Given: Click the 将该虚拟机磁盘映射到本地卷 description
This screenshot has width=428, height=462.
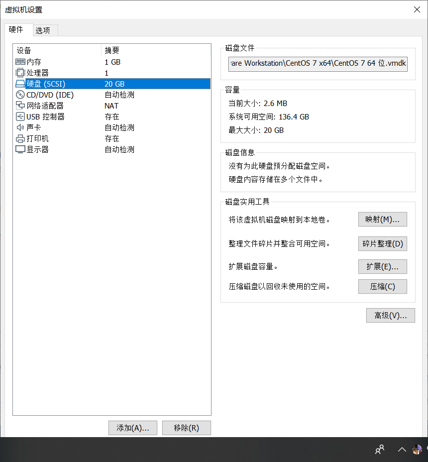Looking at the screenshot, I should click(280, 220).
